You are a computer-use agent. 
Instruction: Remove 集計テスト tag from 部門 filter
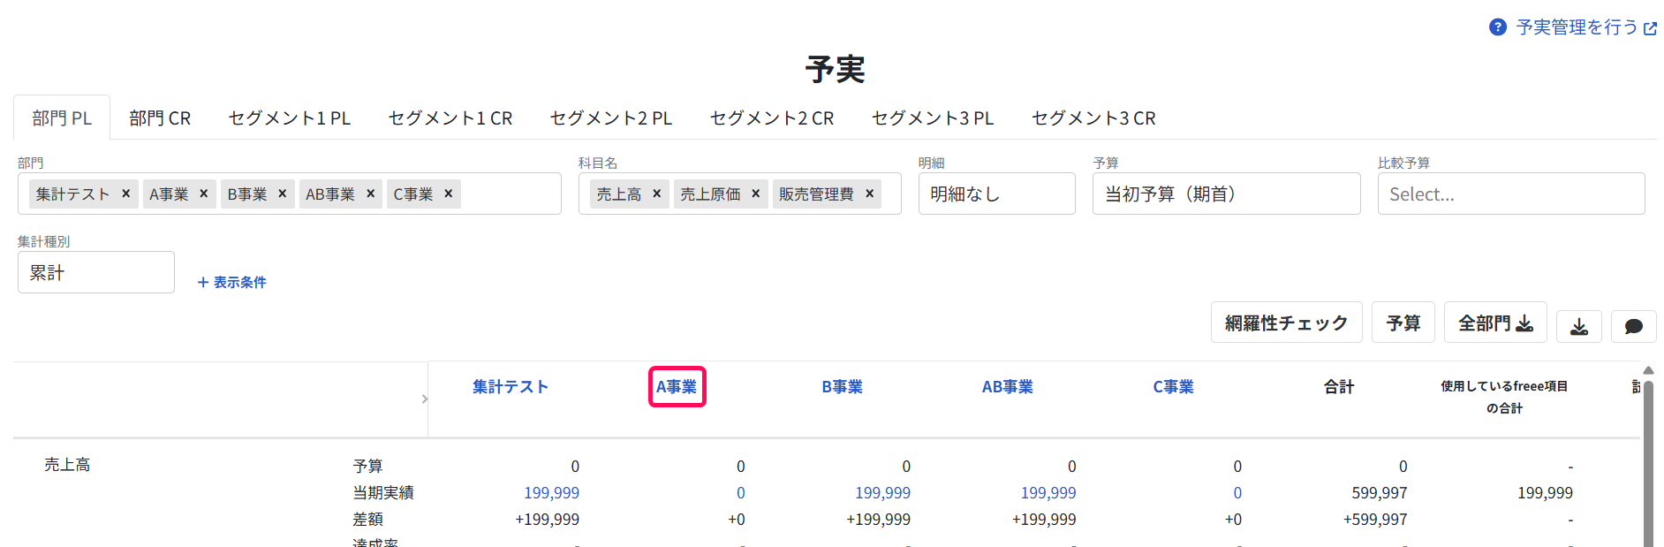(x=126, y=194)
